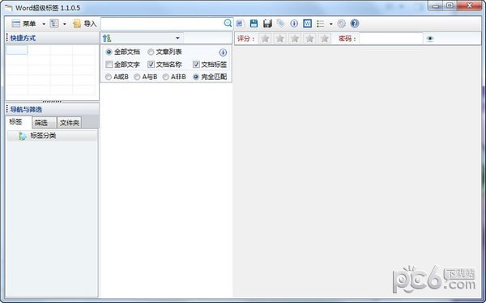Save with the blue floppy disk icon
Image resolution: width=486 pixels, height=303 pixels.
[x=254, y=23]
